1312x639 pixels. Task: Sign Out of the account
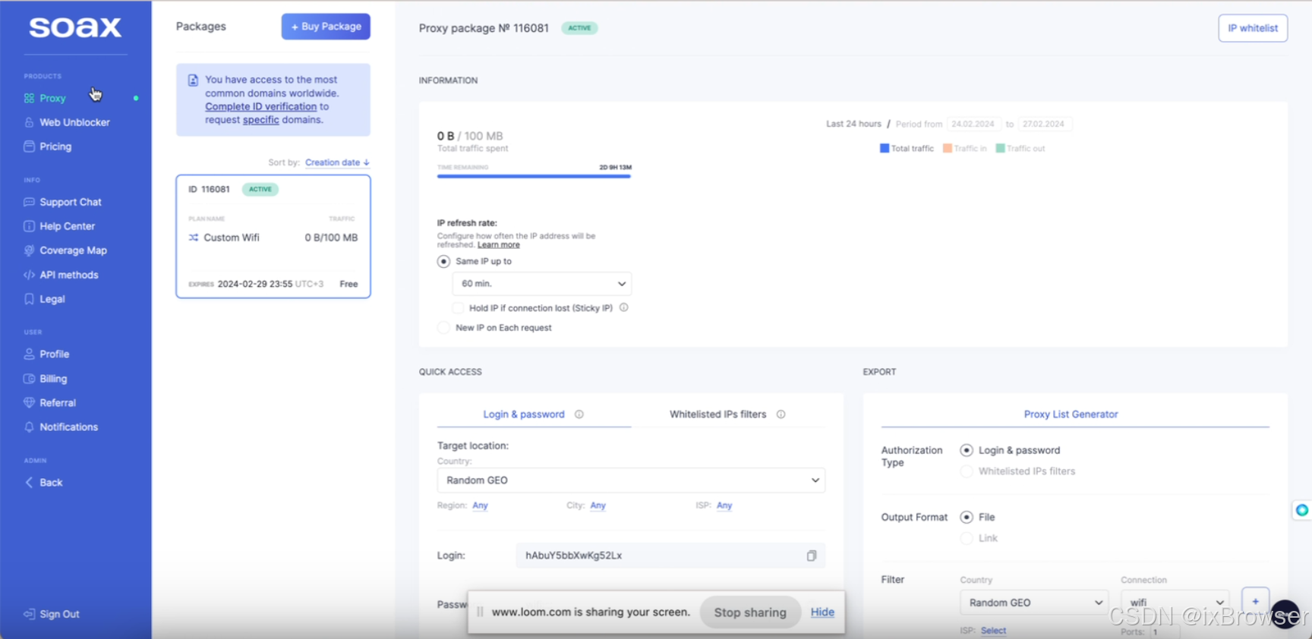59,614
